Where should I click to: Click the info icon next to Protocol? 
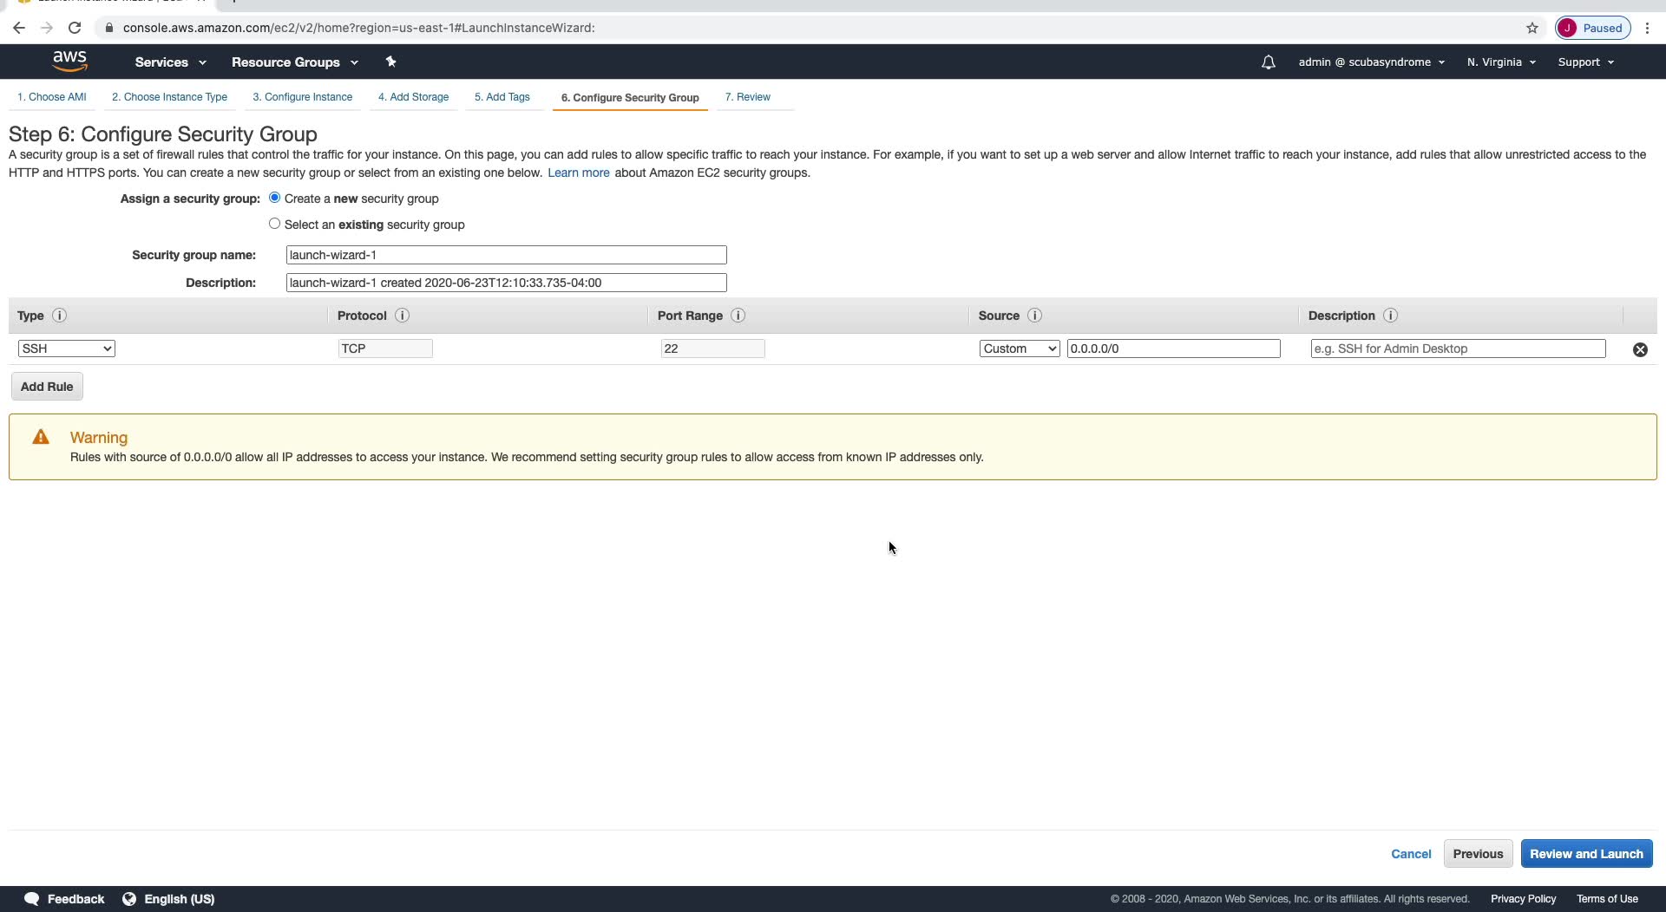point(402,316)
